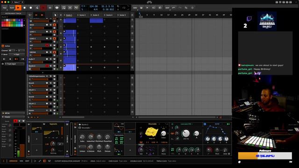
Task: Toggle record arm on Storm 2 track
Action: coord(47,66)
